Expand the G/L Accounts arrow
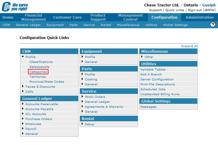The image size is (218, 145). point(23,114)
